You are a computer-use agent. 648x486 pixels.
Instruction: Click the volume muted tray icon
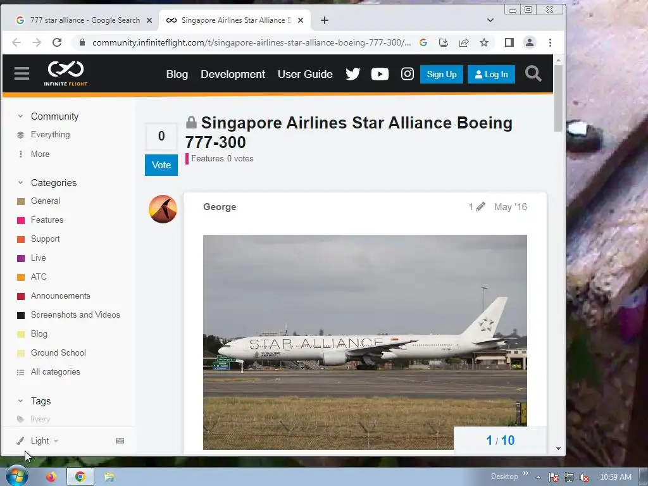(x=584, y=477)
